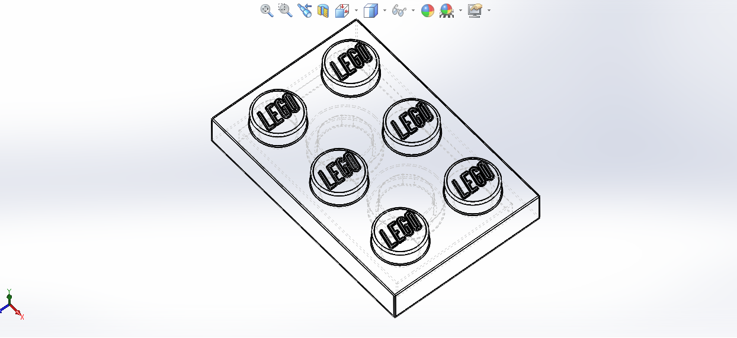
Task: Click the Edit Appearance color ball
Action: [x=428, y=10]
